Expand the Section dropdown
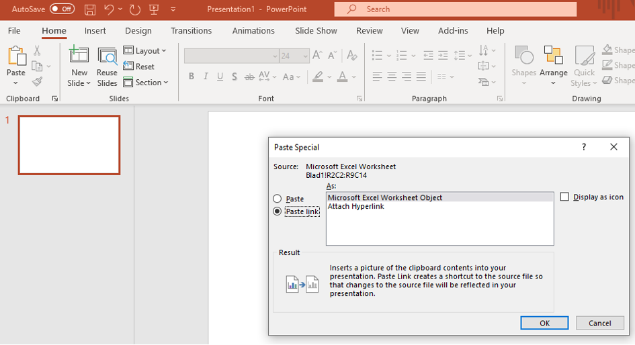 tap(146, 82)
